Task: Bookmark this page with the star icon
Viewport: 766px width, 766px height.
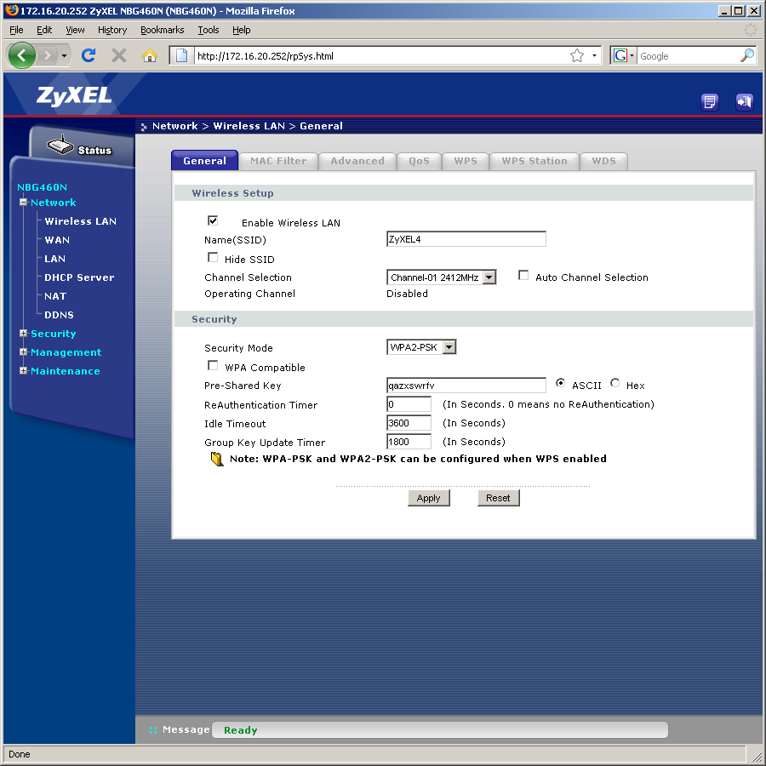Action: (x=577, y=55)
